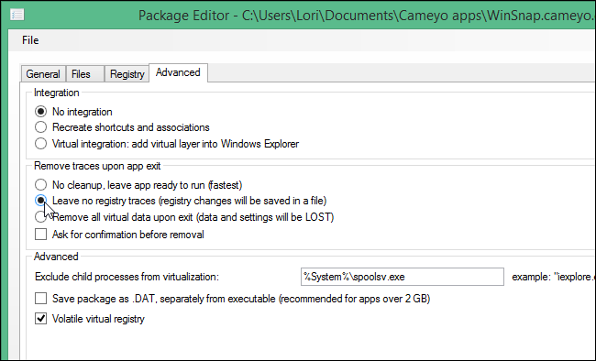Click the 'Integration' group label
This screenshot has width=596, height=361.
pyautogui.click(x=57, y=93)
